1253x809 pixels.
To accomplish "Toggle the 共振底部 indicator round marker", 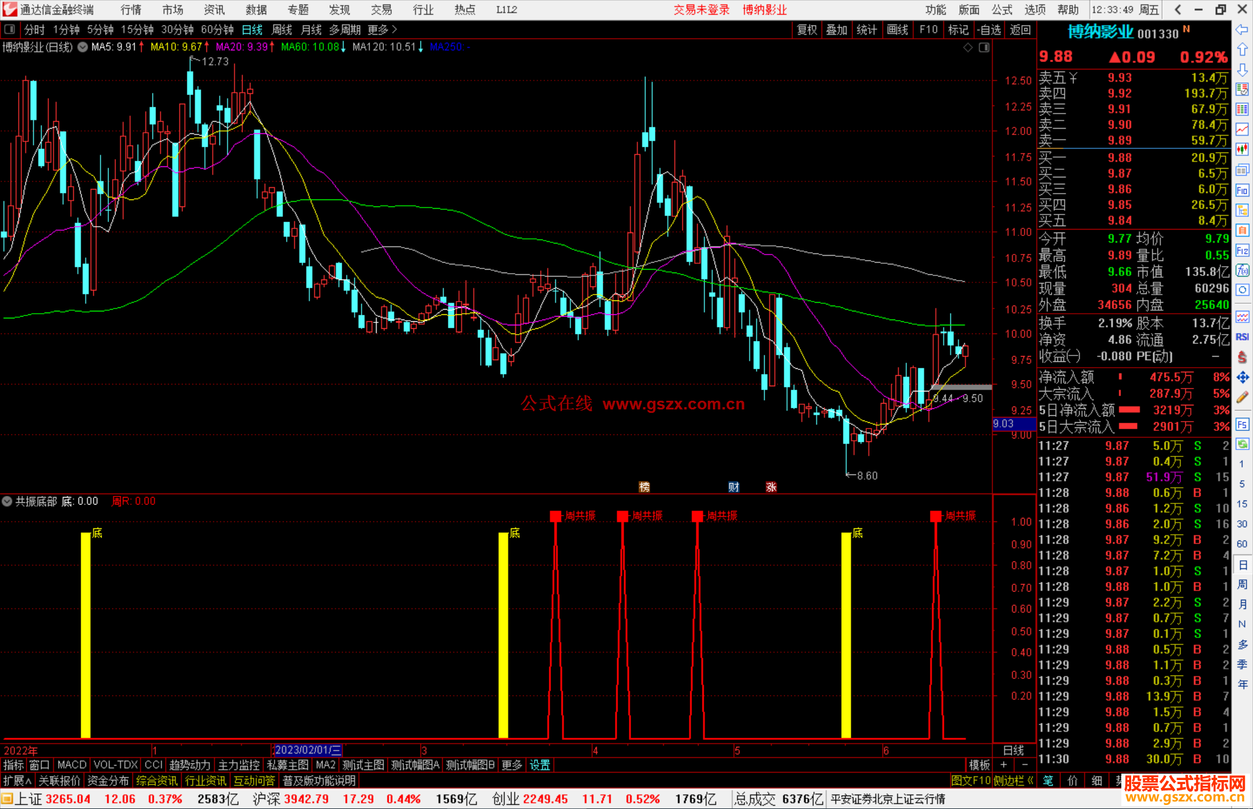I will (7, 501).
